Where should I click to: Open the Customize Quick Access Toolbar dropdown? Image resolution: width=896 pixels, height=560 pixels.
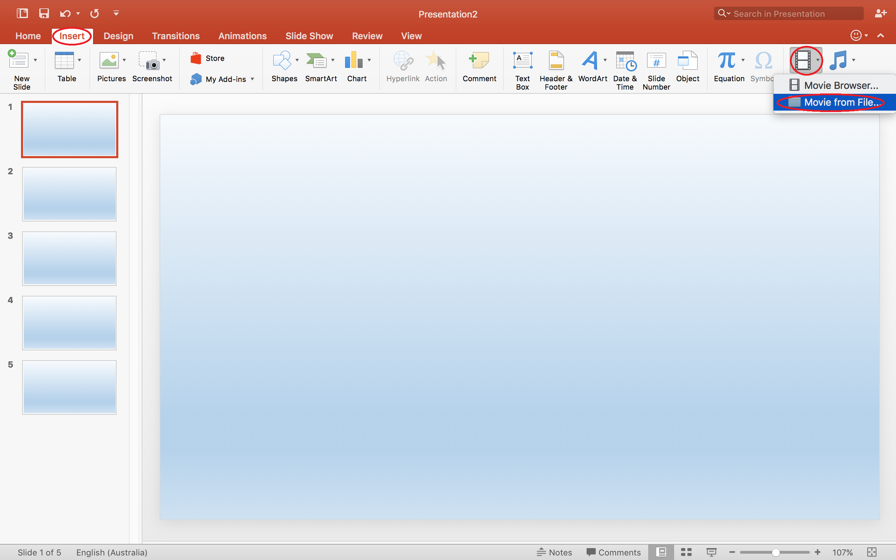(116, 13)
